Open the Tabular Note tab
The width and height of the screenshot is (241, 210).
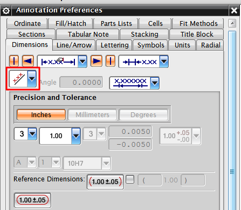[88, 34]
